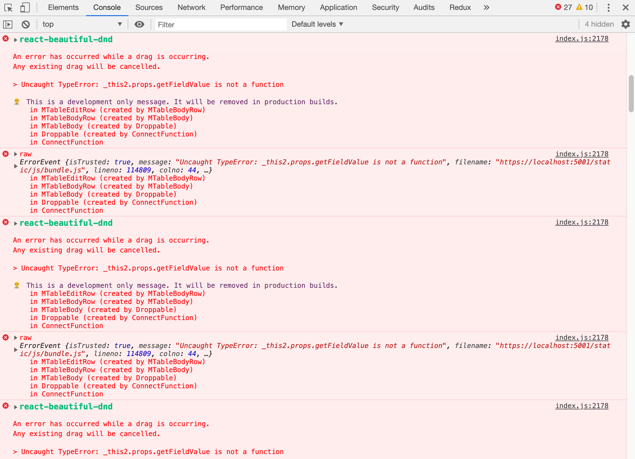Image resolution: width=635 pixels, height=459 pixels.
Task: Open the Default levels filter dropdown
Action: pyautogui.click(x=317, y=24)
